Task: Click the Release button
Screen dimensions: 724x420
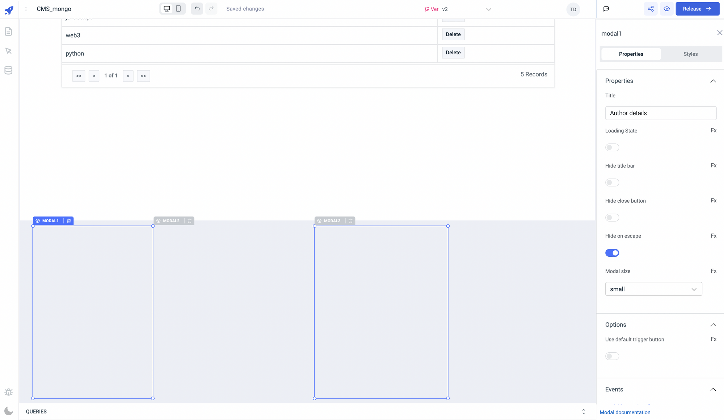Action: coord(697,9)
